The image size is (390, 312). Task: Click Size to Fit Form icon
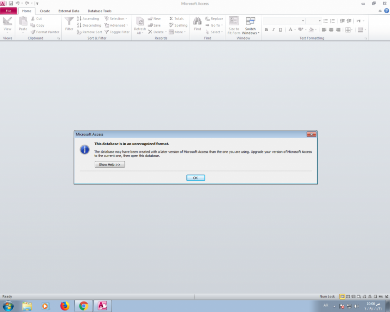(x=234, y=21)
